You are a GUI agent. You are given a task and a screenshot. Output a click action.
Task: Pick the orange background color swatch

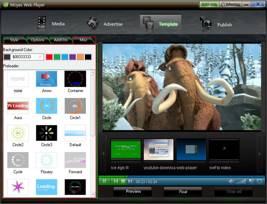81,57
